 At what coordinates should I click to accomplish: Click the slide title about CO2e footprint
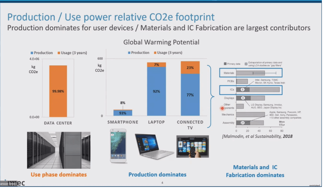click(111, 17)
